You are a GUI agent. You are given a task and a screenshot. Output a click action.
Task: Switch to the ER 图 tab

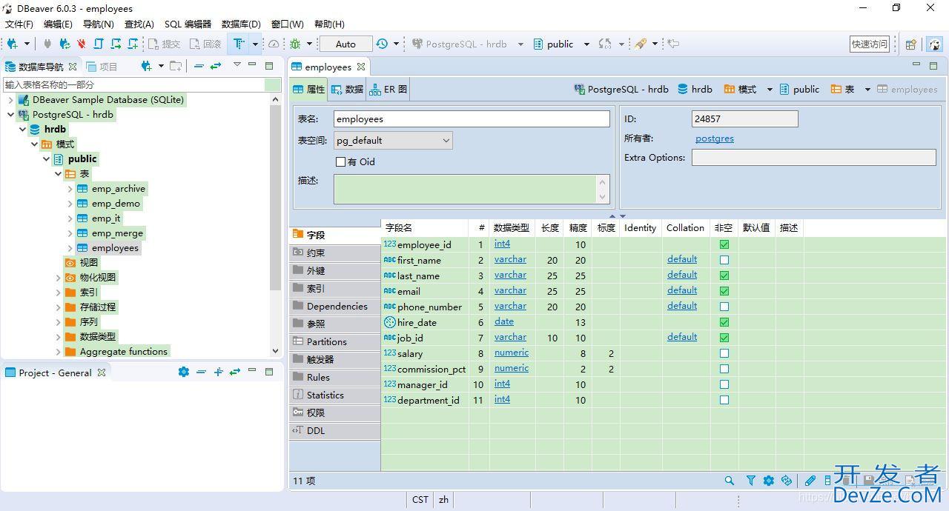tap(388, 89)
